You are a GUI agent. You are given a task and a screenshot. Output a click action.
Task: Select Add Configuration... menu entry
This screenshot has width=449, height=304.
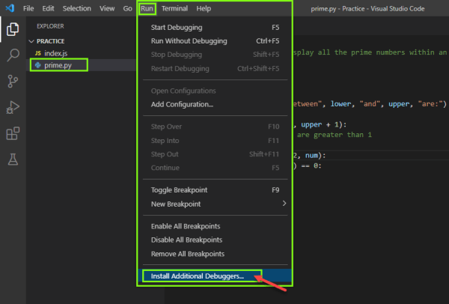[x=215, y=104]
